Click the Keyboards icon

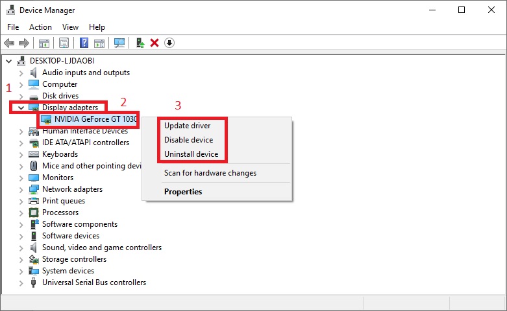[x=34, y=154]
